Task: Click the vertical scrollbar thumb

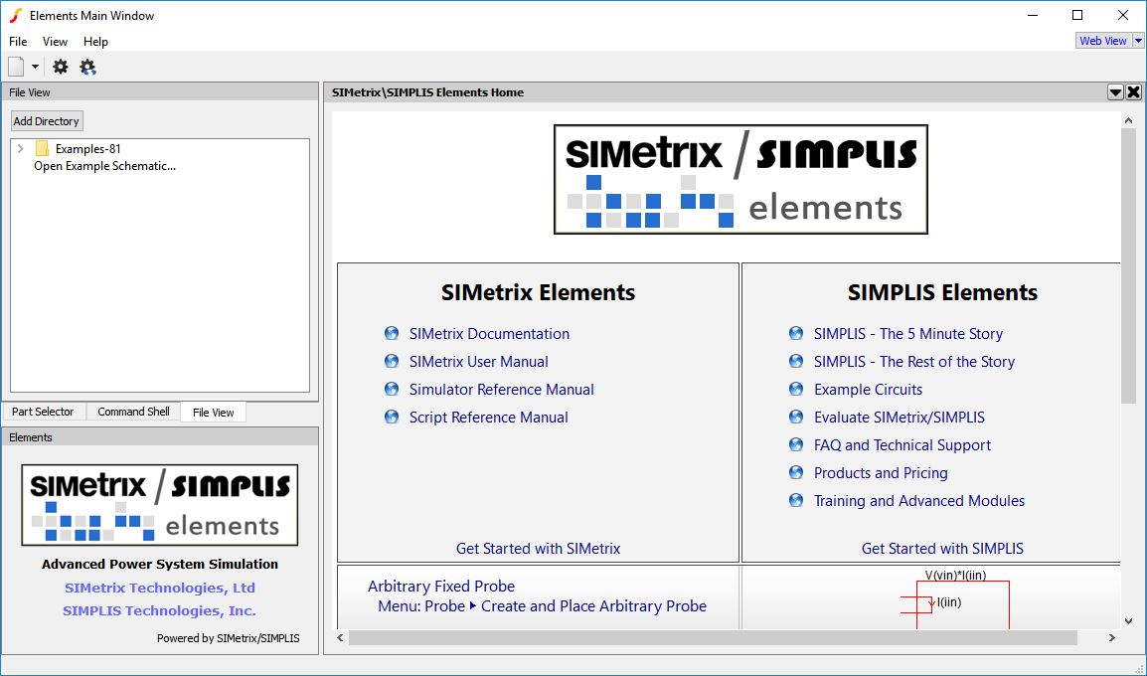Action: [1128, 264]
